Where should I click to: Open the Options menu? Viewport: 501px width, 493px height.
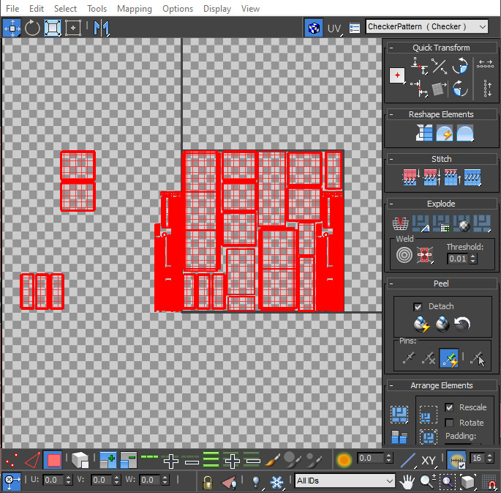(178, 9)
